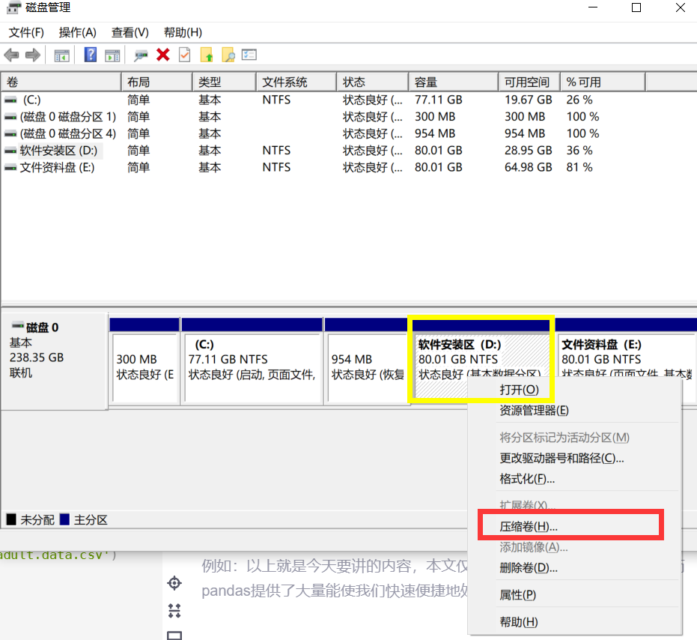Click the Back arrow toolbar icon
The width and height of the screenshot is (697, 640).
click(11, 55)
